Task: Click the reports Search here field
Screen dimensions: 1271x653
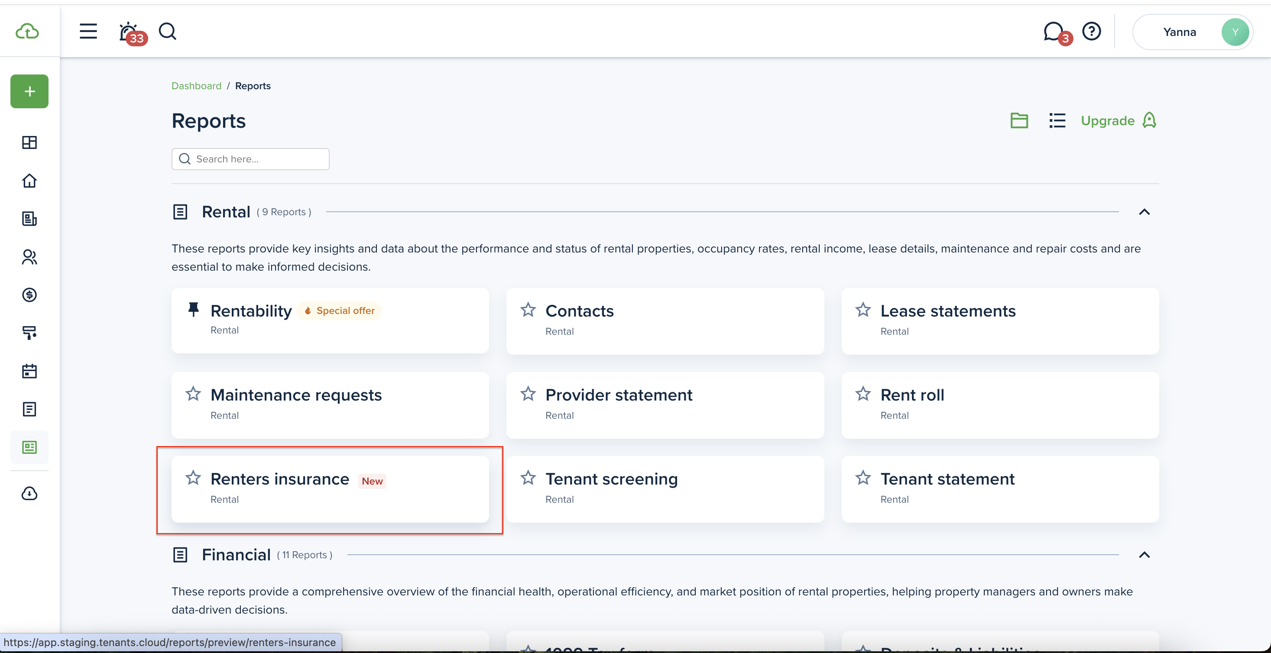Action: pyautogui.click(x=251, y=159)
